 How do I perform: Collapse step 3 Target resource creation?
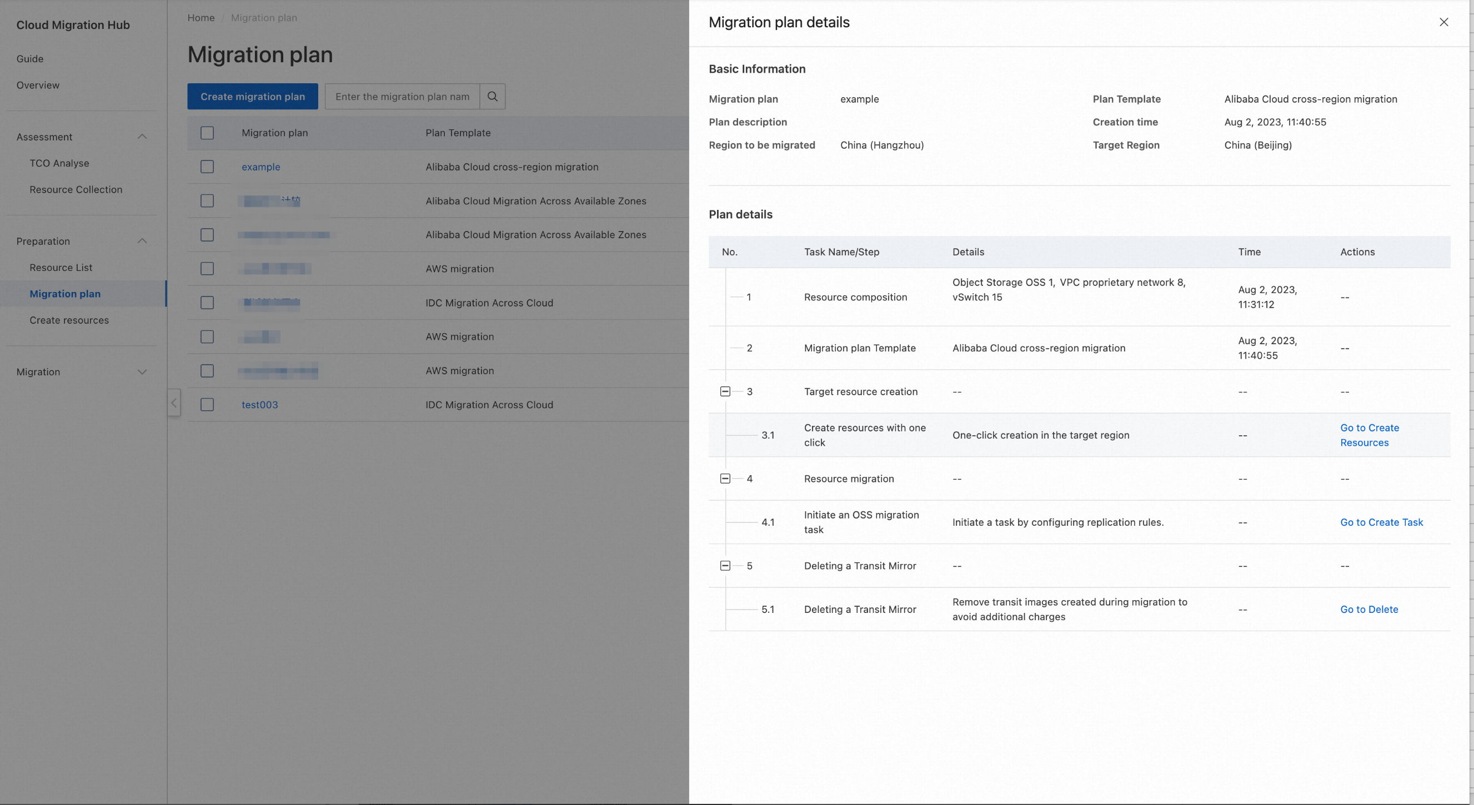pos(725,391)
